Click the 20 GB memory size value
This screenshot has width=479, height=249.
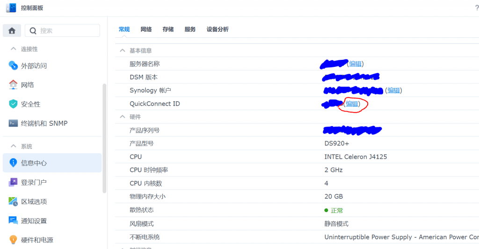pyautogui.click(x=334, y=197)
